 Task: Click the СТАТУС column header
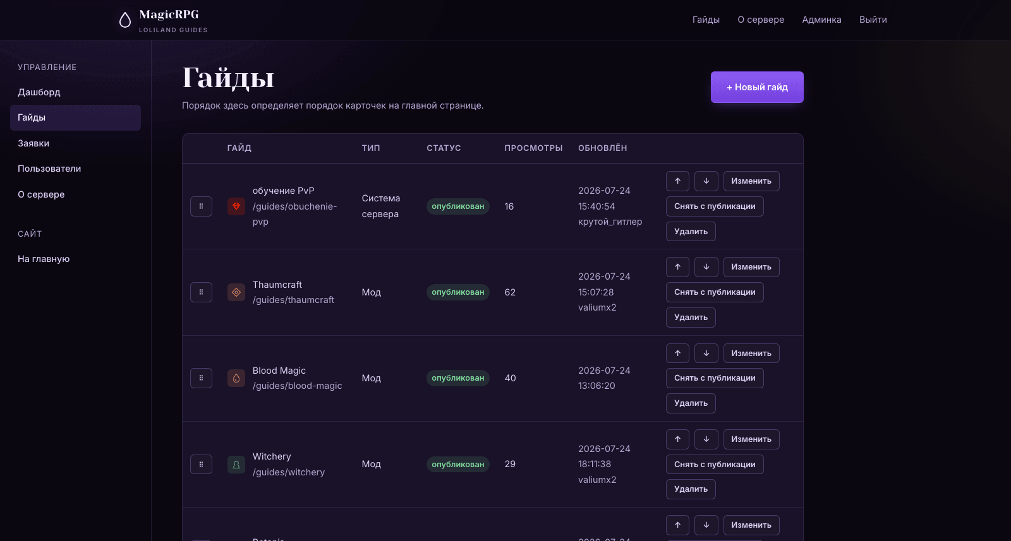click(x=444, y=148)
